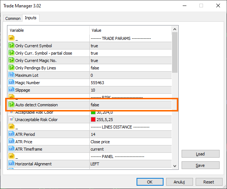
Task: Select the Inputs tab
Action: (x=30, y=18)
